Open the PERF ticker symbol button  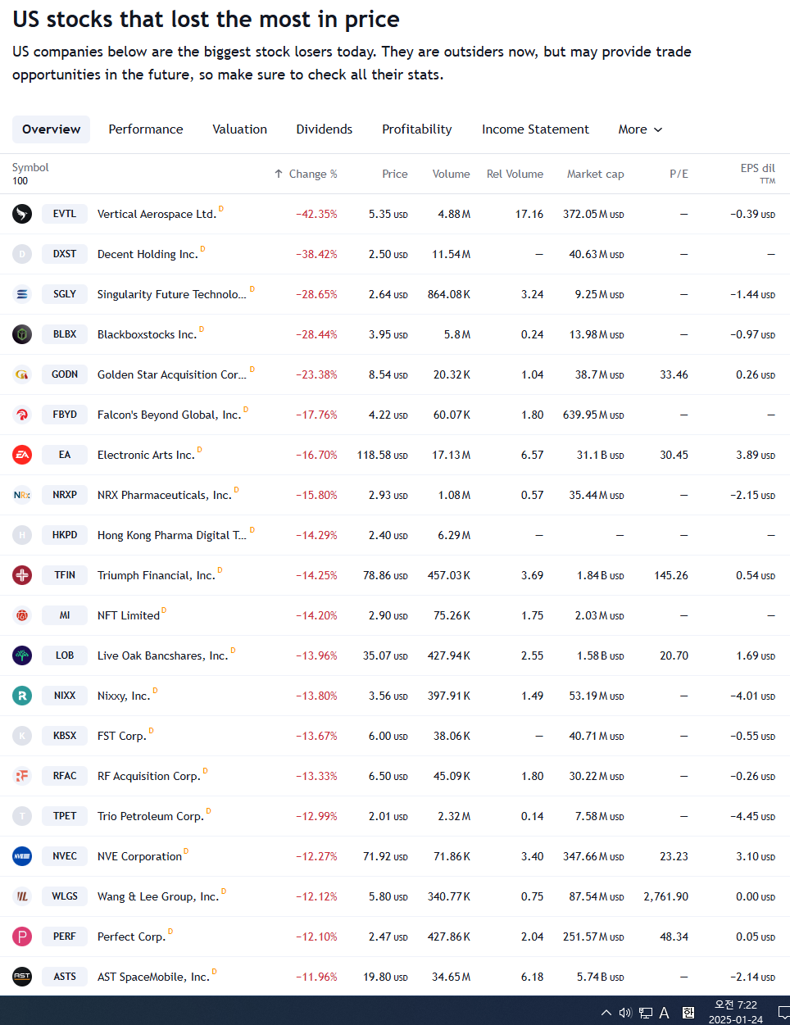coord(65,937)
